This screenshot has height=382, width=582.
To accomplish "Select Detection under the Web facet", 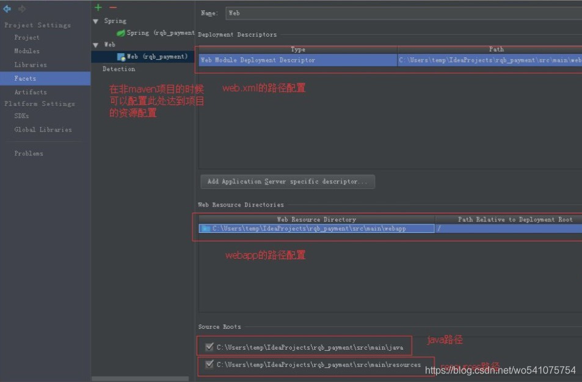I will coord(118,68).
